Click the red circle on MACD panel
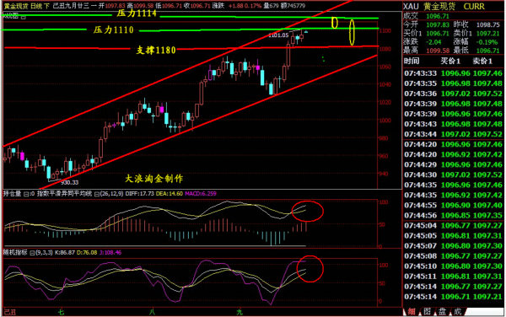506x317 pixels. [x=307, y=211]
